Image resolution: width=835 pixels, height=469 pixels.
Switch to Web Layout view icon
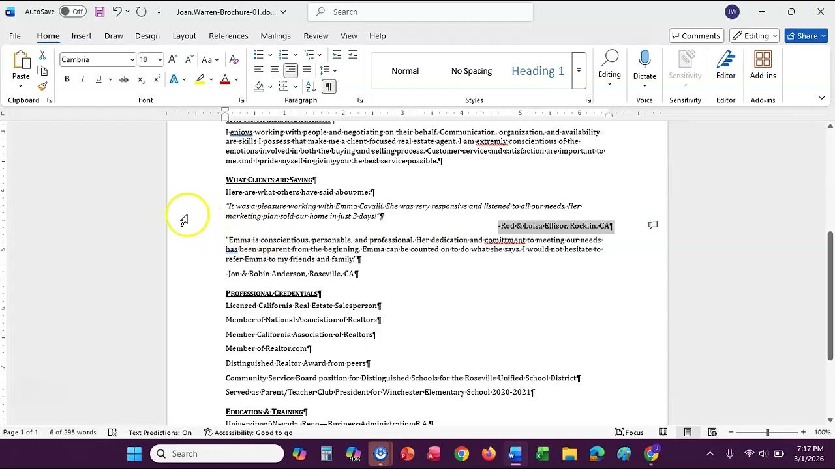point(712,433)
